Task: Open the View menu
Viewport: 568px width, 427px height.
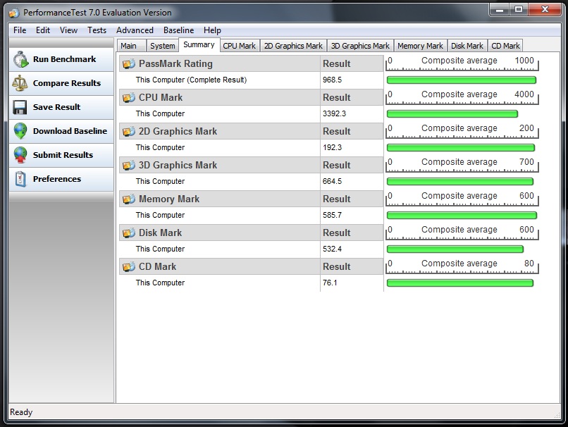Action: 68,30
